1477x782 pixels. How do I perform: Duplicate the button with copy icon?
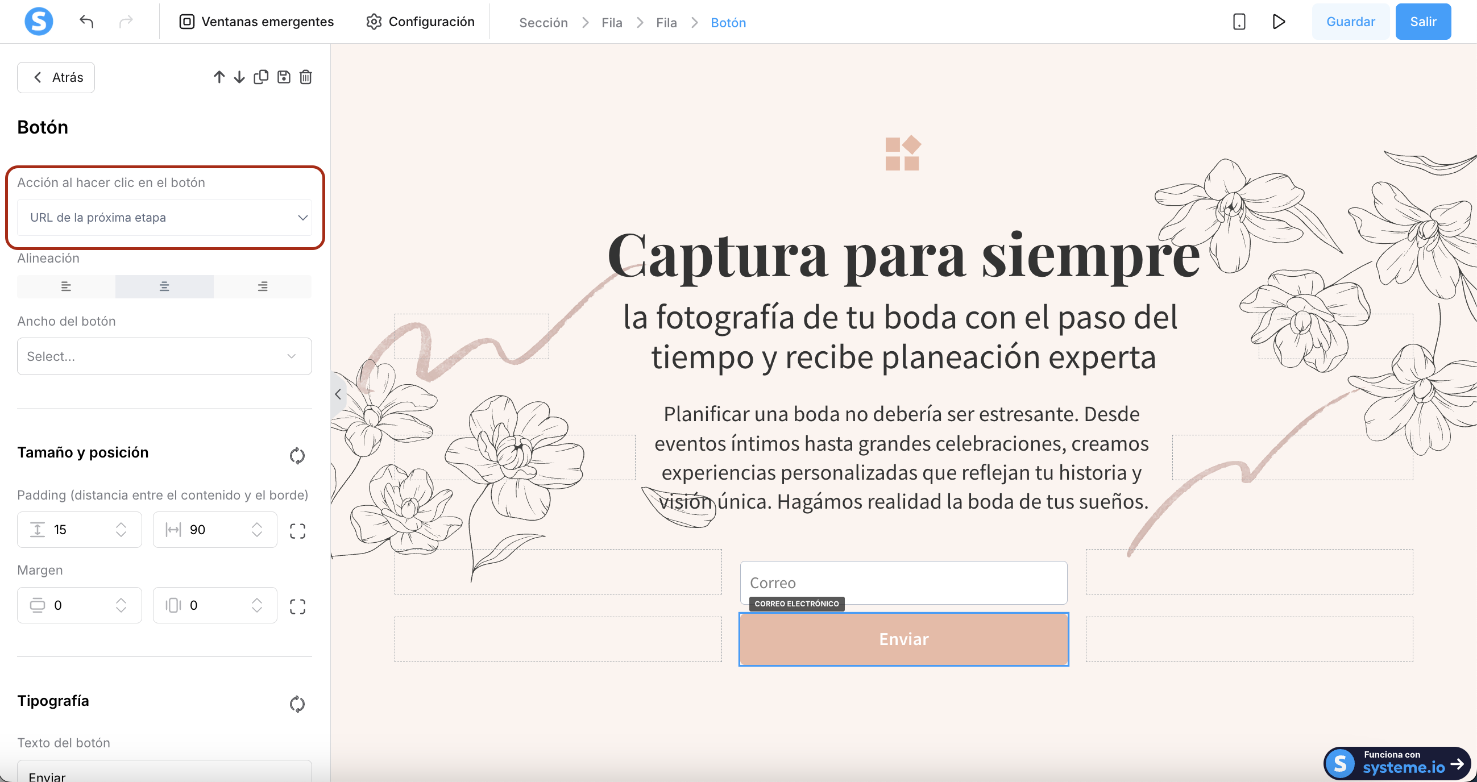(261, 77)
